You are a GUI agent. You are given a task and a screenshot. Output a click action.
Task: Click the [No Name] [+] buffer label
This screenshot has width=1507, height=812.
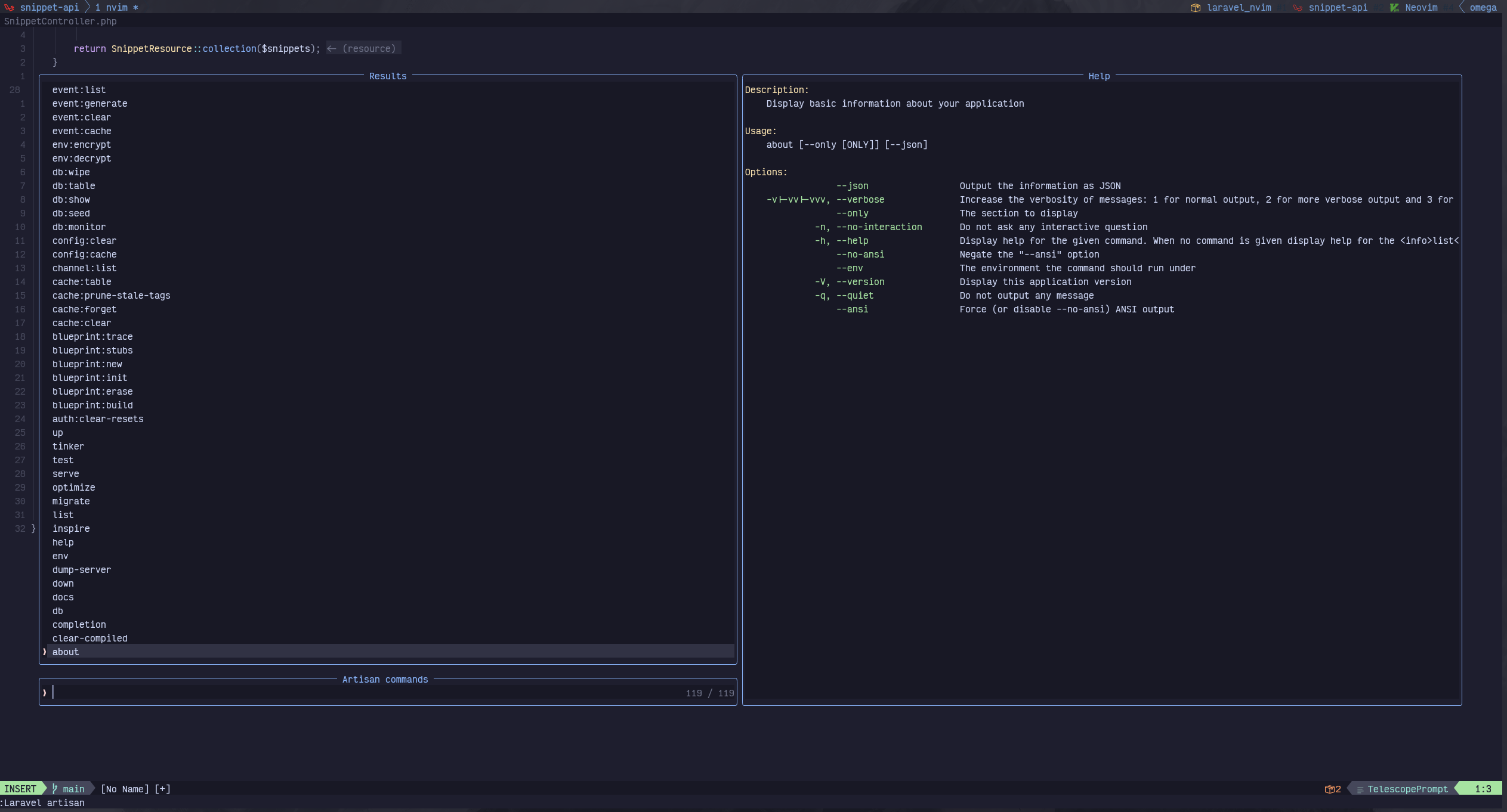[x=135, y=789]
